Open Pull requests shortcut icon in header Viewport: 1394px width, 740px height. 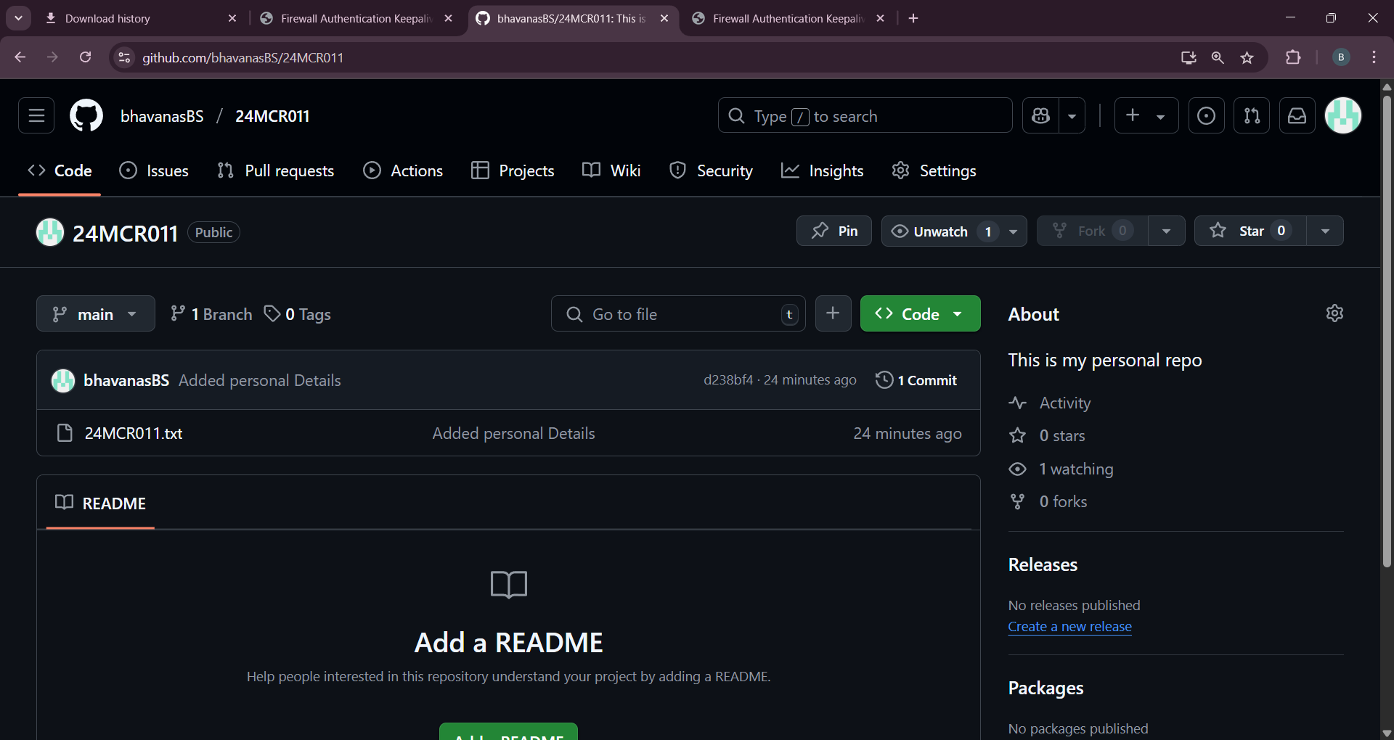click(x=1252, y=115)
